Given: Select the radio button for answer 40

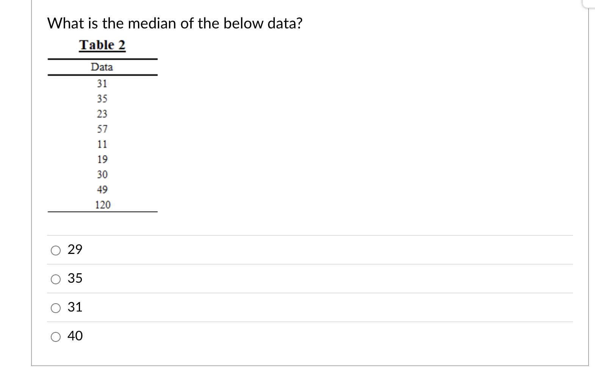Looking at the screenshot, I should click(55, 337).
